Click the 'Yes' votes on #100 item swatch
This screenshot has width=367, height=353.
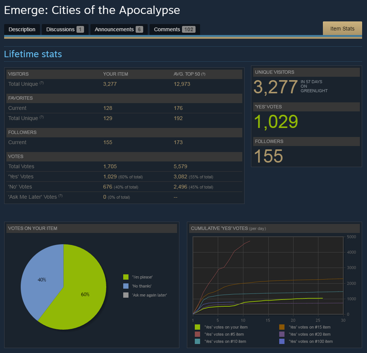[x=282, y=341]
